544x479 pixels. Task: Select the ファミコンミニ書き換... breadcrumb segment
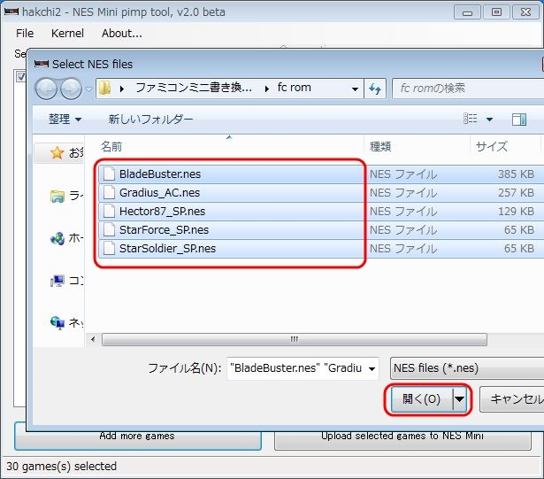tap(194, 88)
